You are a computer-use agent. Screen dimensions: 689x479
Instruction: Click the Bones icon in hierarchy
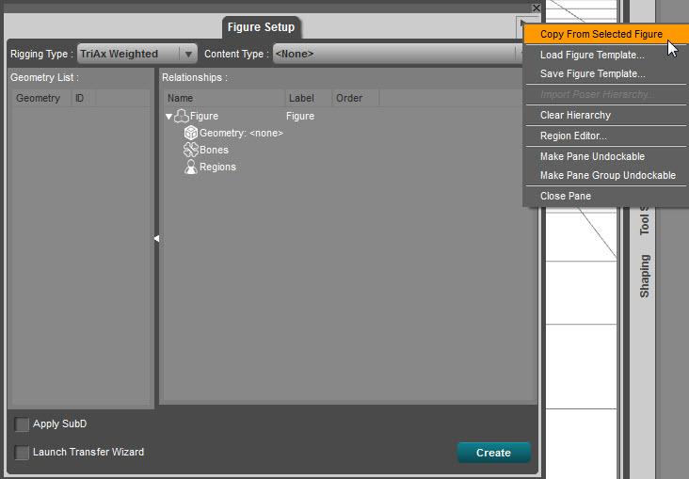[x=191, y=150]
